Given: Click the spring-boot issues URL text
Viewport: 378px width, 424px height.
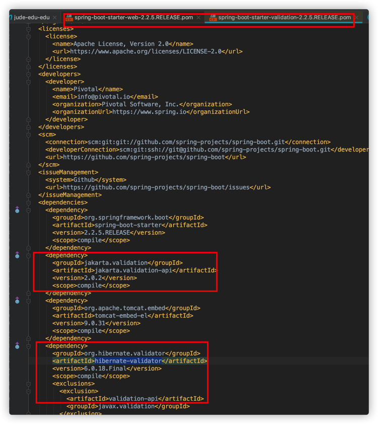Looking at the screenshot, I should click(x=156, y=187).
